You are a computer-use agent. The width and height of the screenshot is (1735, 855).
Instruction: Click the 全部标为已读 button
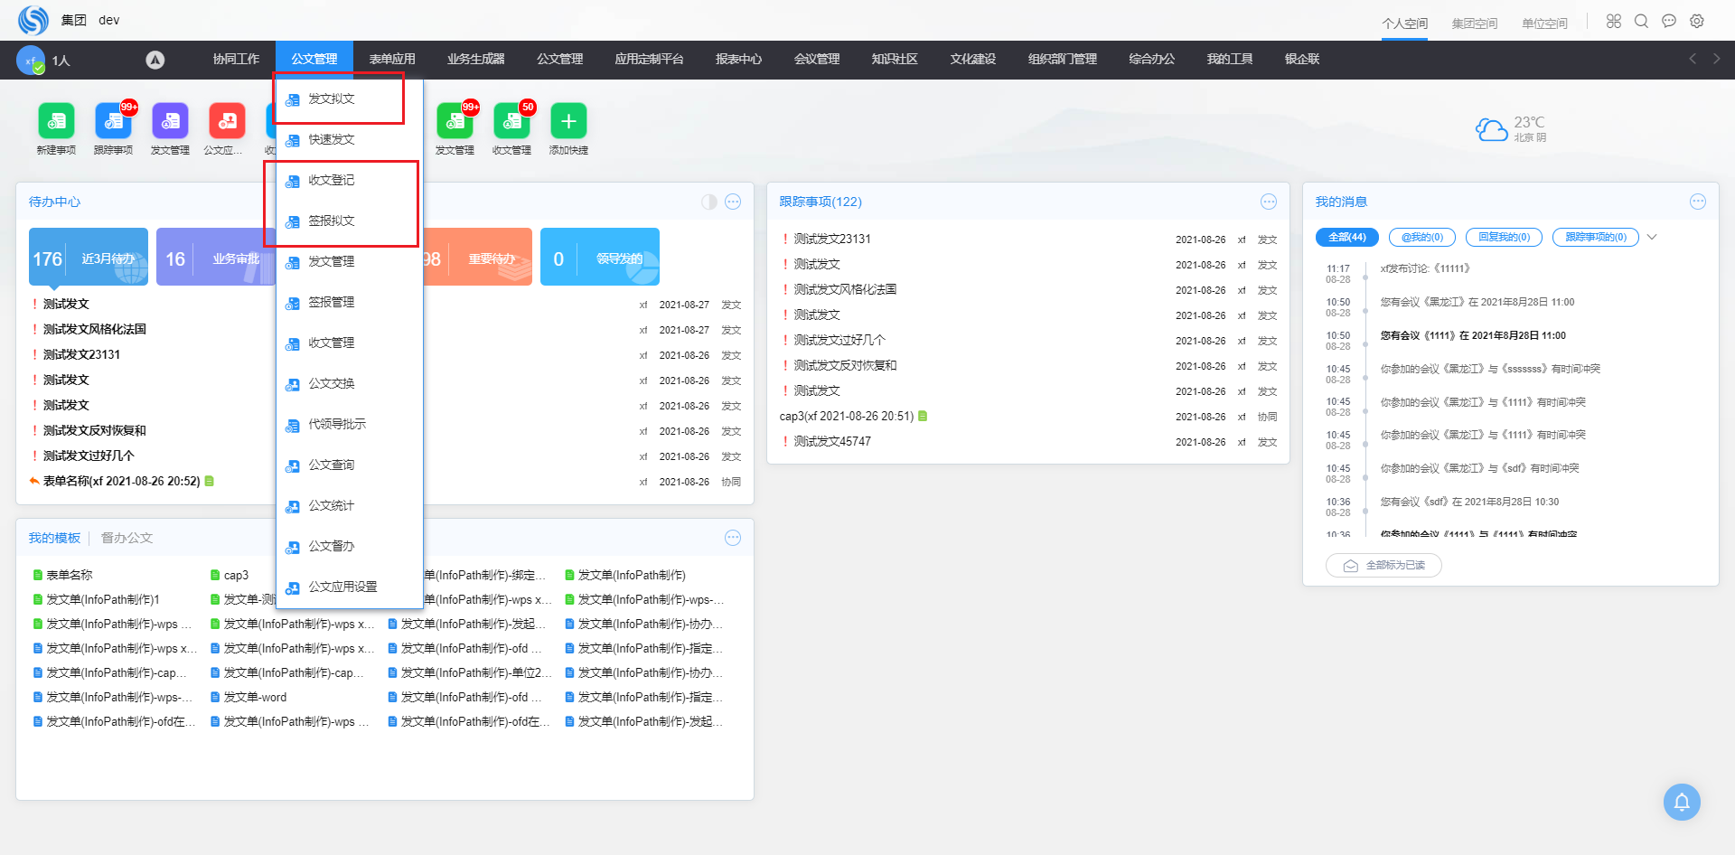click(x=1383, y=565)
